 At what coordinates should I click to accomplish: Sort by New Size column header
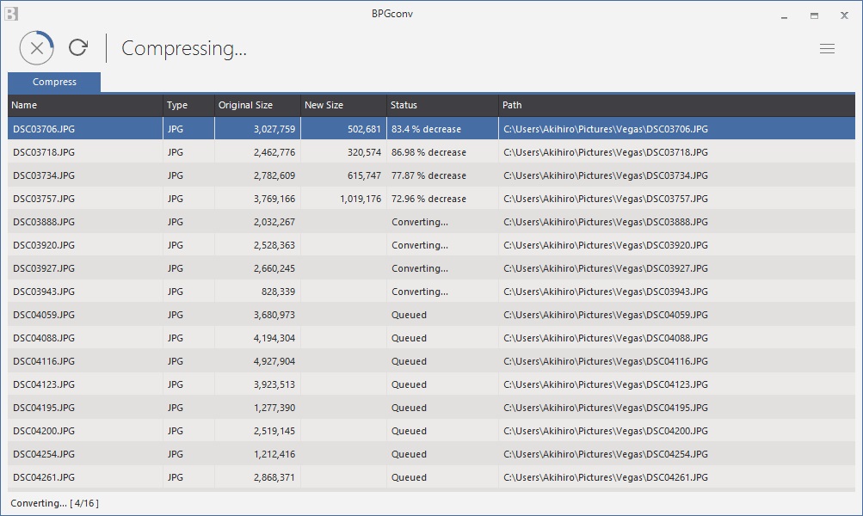(x=342, y=105)
